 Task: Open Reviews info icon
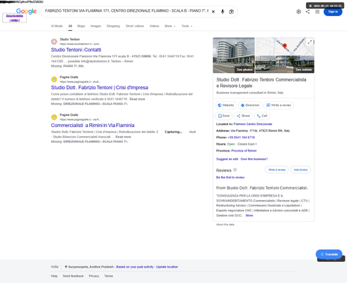click(235, 170)
